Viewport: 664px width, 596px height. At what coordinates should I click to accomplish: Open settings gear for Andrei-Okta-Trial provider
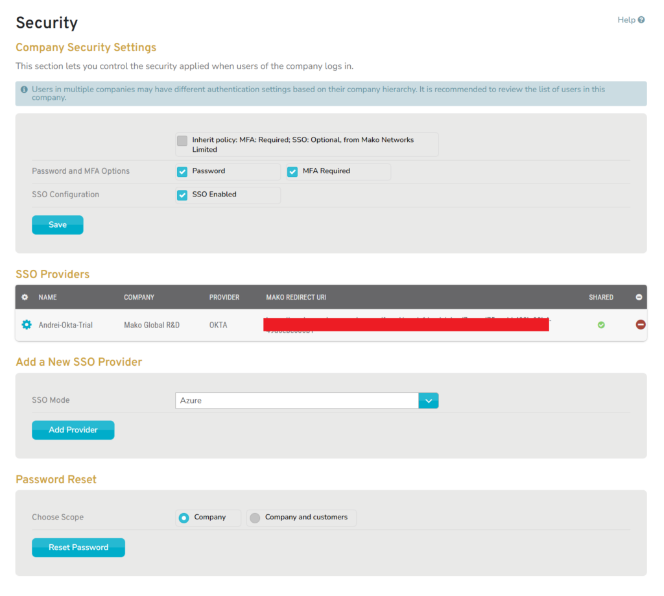coord(25,325)
